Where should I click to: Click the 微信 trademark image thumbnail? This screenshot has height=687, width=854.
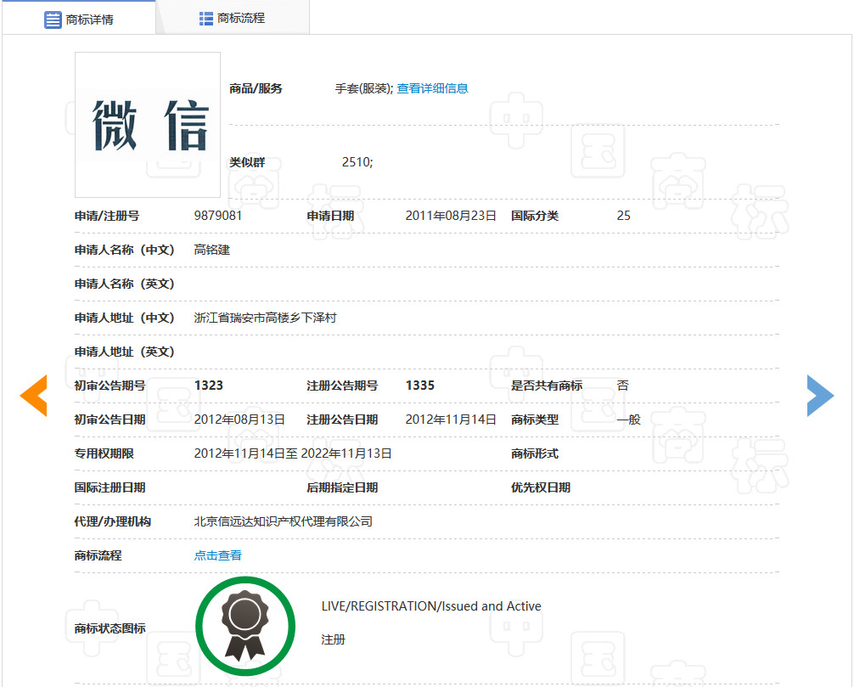tap(148, 125)
